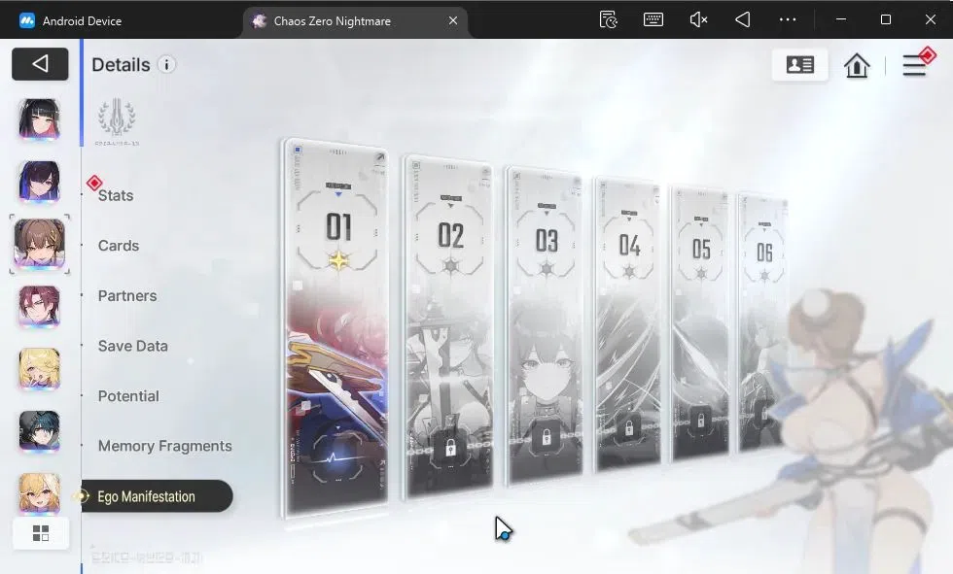Close the Chaos Zero Nightmare tab
Image resolution: width=953 pixels, height=574 pixels.
tap(453, 20)
